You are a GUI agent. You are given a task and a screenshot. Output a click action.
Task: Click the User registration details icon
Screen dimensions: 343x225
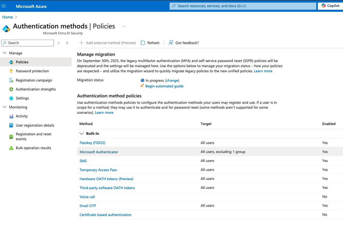pyautogui.click(x=11, y=125)
